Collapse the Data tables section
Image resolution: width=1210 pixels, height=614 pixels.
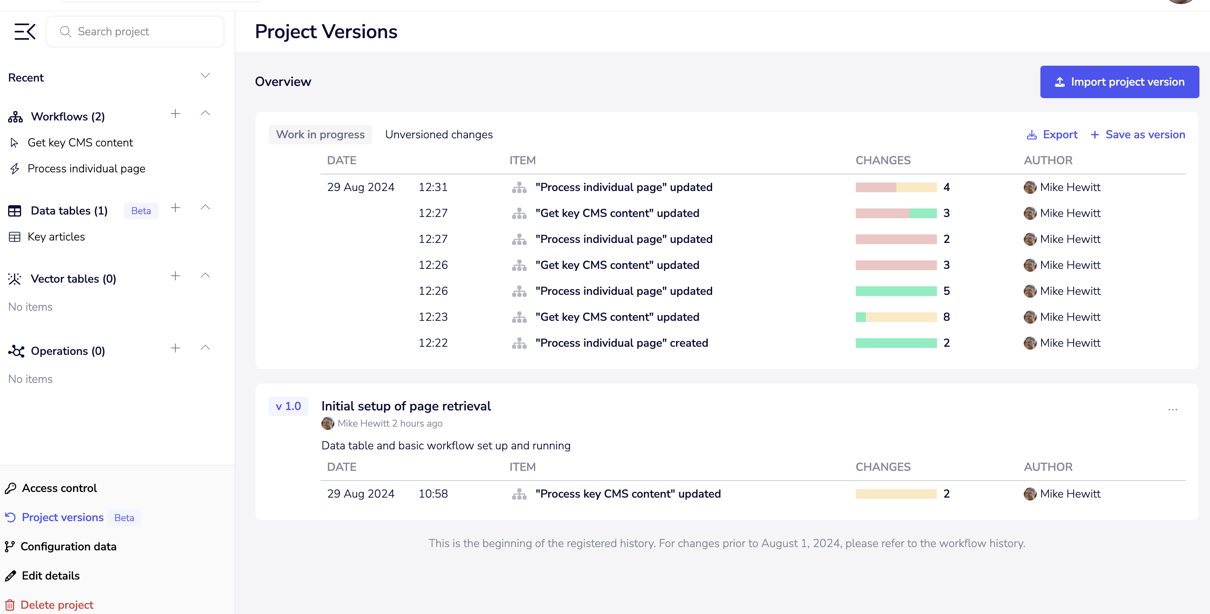(205, 208)
